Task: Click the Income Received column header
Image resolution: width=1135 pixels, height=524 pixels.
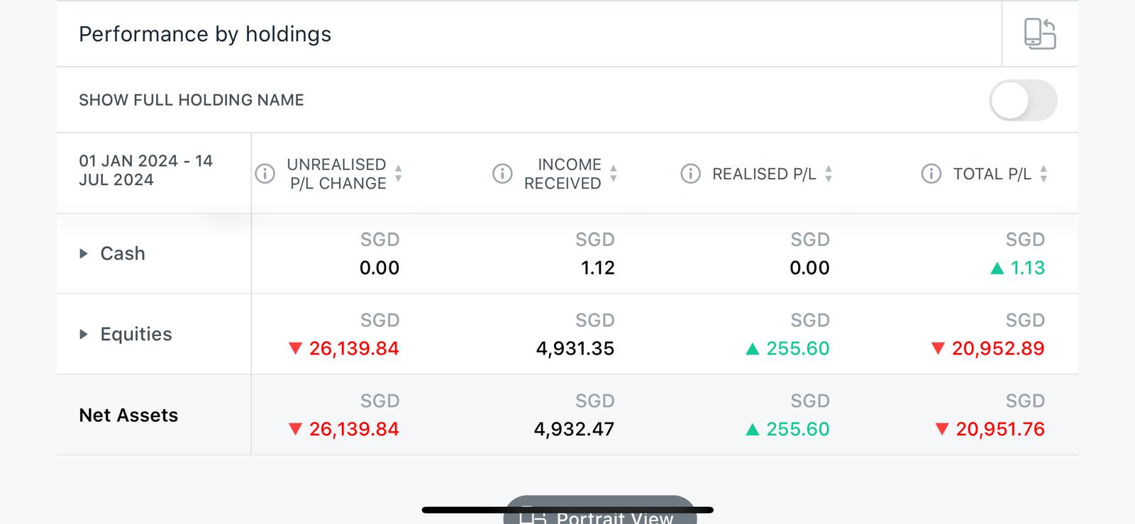Action: point(563,174)
